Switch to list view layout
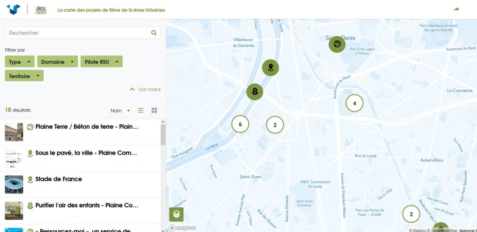The image size is (477, 232). tap(141, 111)
